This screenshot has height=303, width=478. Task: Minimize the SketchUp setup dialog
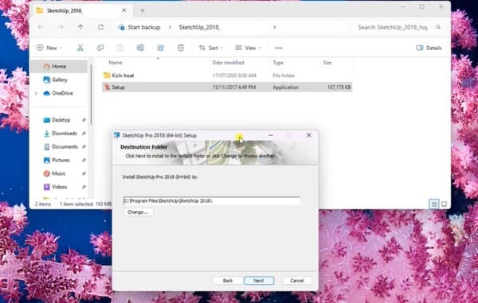[271, 135]
